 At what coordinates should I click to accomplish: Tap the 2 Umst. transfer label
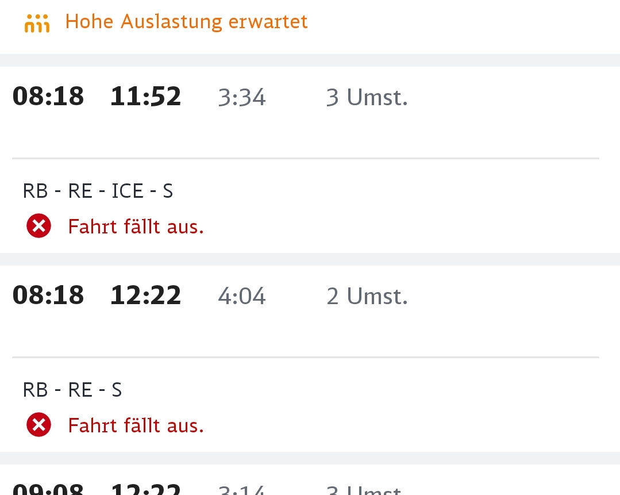pyautogui.click(x=367, y=296)
